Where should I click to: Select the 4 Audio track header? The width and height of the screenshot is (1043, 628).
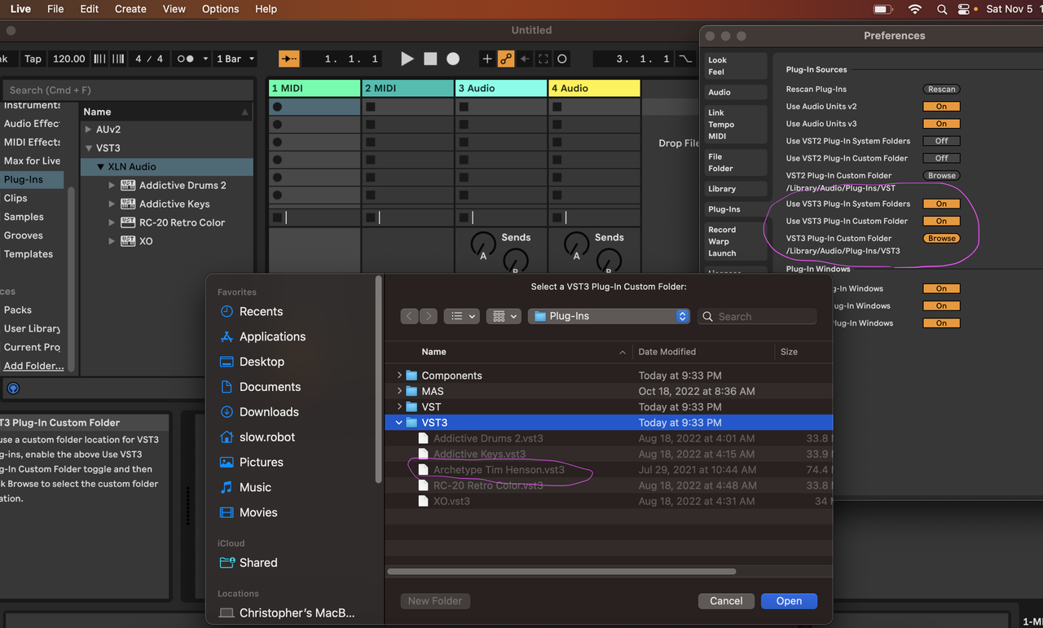(594, 88)
